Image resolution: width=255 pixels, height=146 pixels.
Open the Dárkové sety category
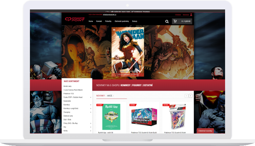click(x=68, y=116)
